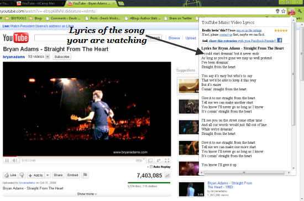This screenshot has height=201, width=304.
Task: Mute the video with the speaker icon
Action: [15, 160]
